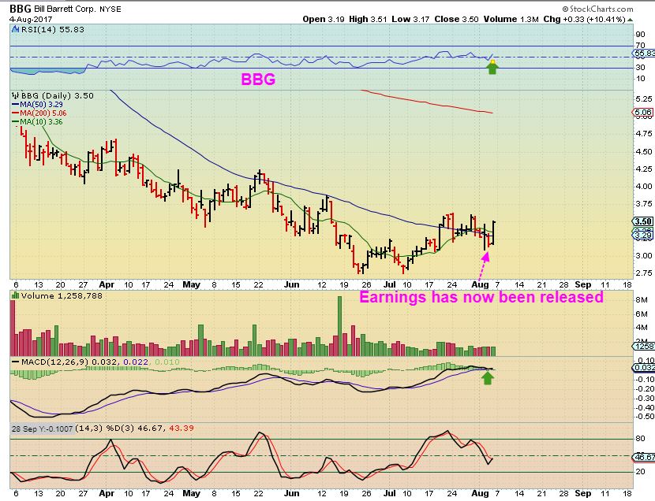The width and height of the screenshot is (655, 501).
Task: Click the NYSE exchange label
Action: (110, 9)
